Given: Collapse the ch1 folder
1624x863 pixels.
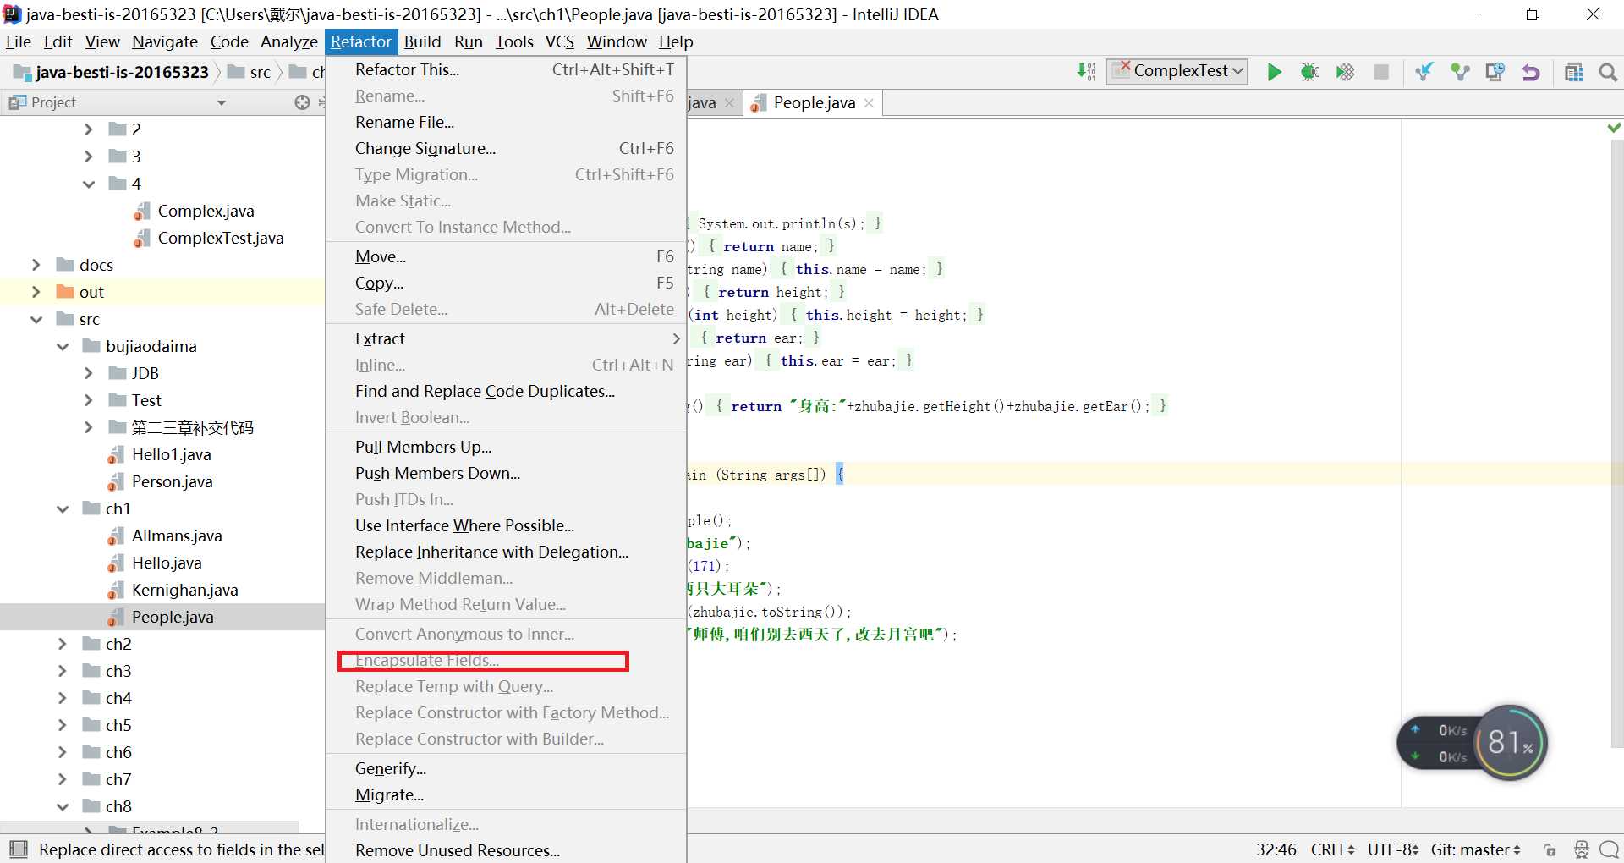Looking at the screenshot, I should tap(63, 508).
